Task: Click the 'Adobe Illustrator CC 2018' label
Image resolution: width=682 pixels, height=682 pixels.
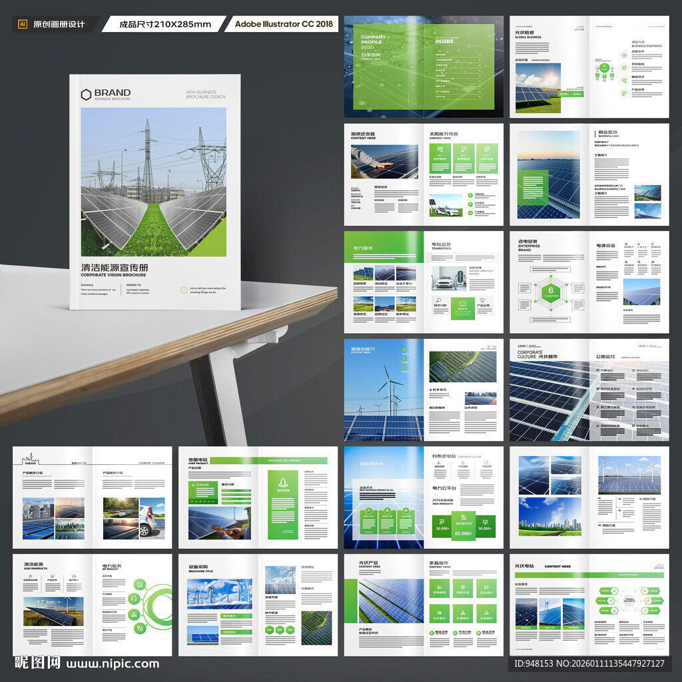Action: point(284,24)
